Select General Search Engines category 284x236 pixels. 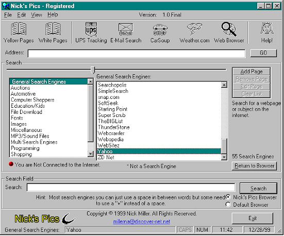pos(48,82)
